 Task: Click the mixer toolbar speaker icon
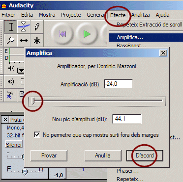(11, 81)
